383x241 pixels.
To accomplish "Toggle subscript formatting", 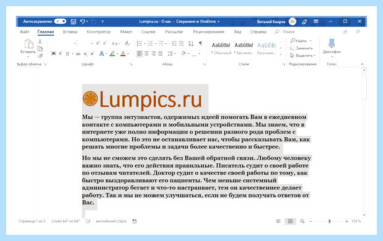I will 85,54.
